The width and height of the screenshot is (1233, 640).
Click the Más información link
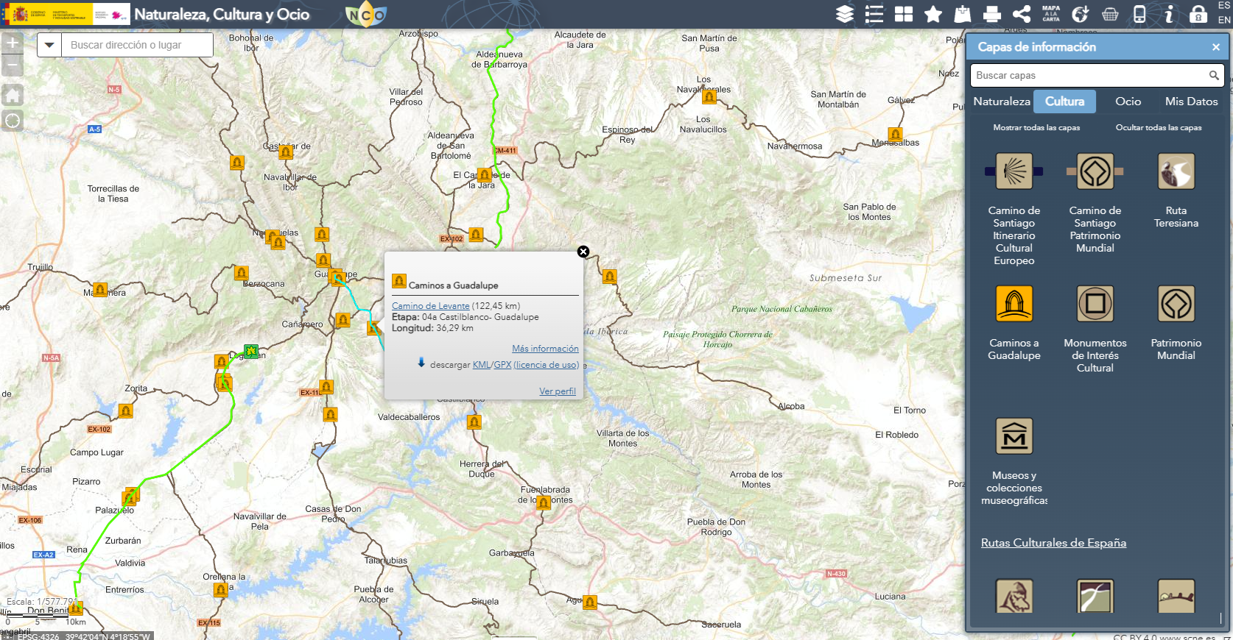[545, 349]
